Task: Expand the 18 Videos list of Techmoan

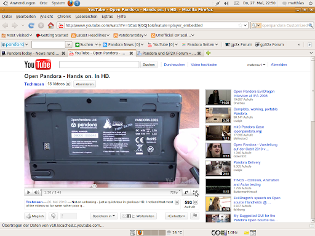Action: tap(68, 84)
